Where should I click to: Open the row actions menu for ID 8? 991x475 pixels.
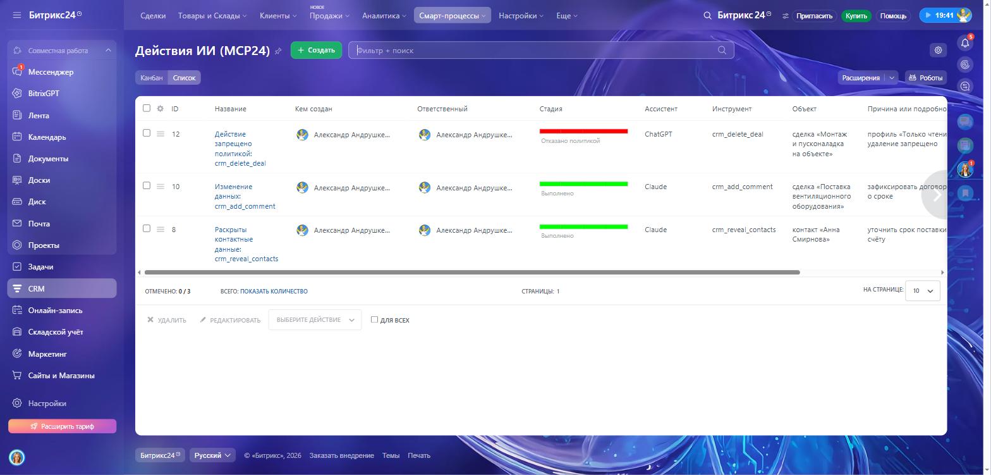(x=161, y=230)
